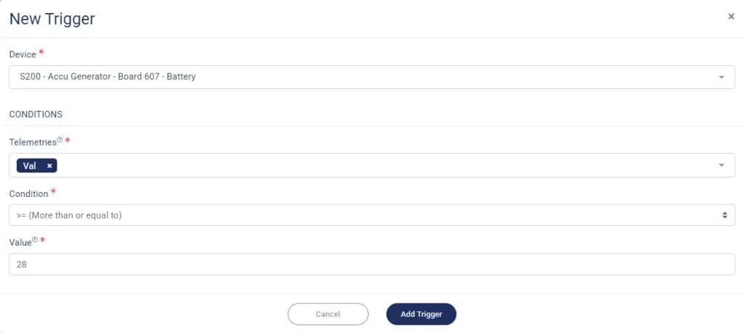743x334 pixels.
Task: Click the Device dropdown caret arrow
Action: pos(721,77)
